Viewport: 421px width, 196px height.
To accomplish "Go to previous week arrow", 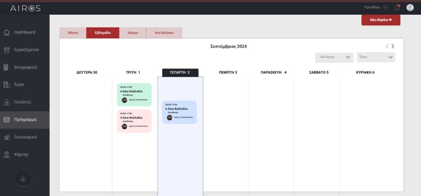I will [x=387, y=46].
